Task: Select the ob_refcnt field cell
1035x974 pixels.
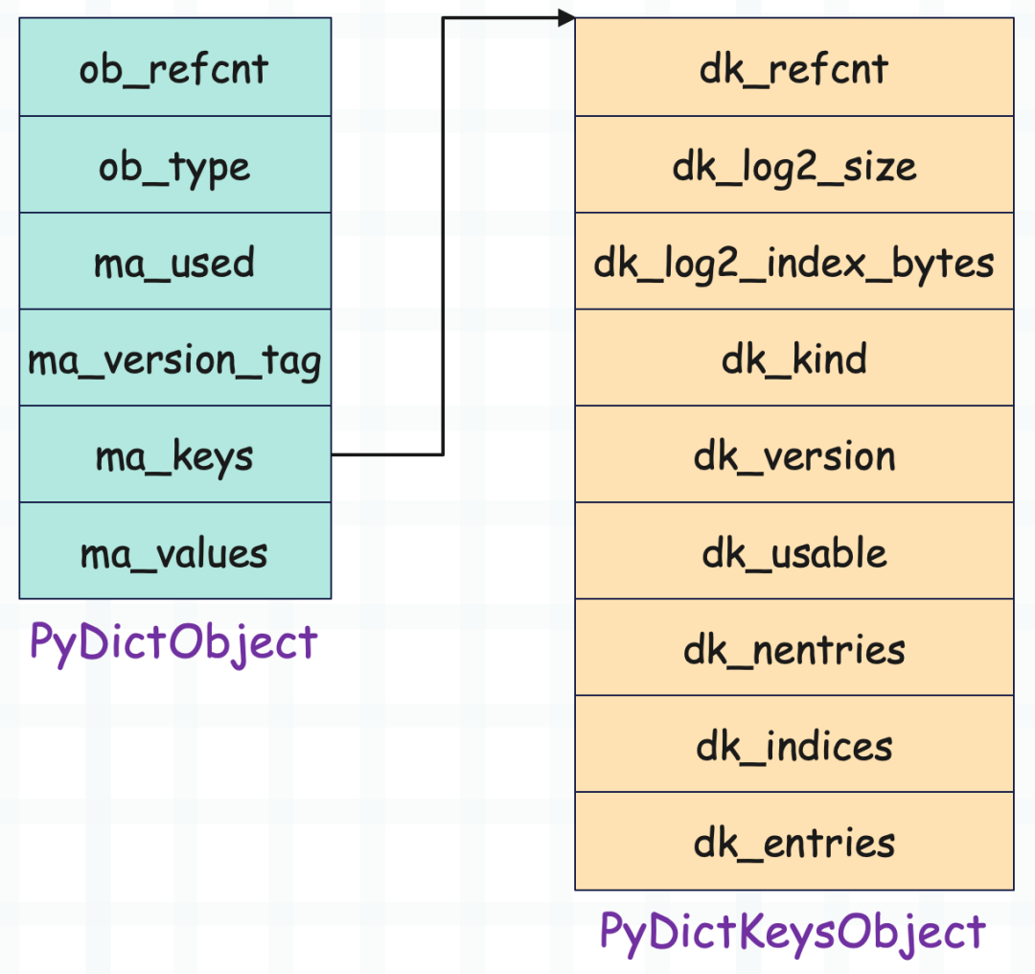Action: coord(175,67)
